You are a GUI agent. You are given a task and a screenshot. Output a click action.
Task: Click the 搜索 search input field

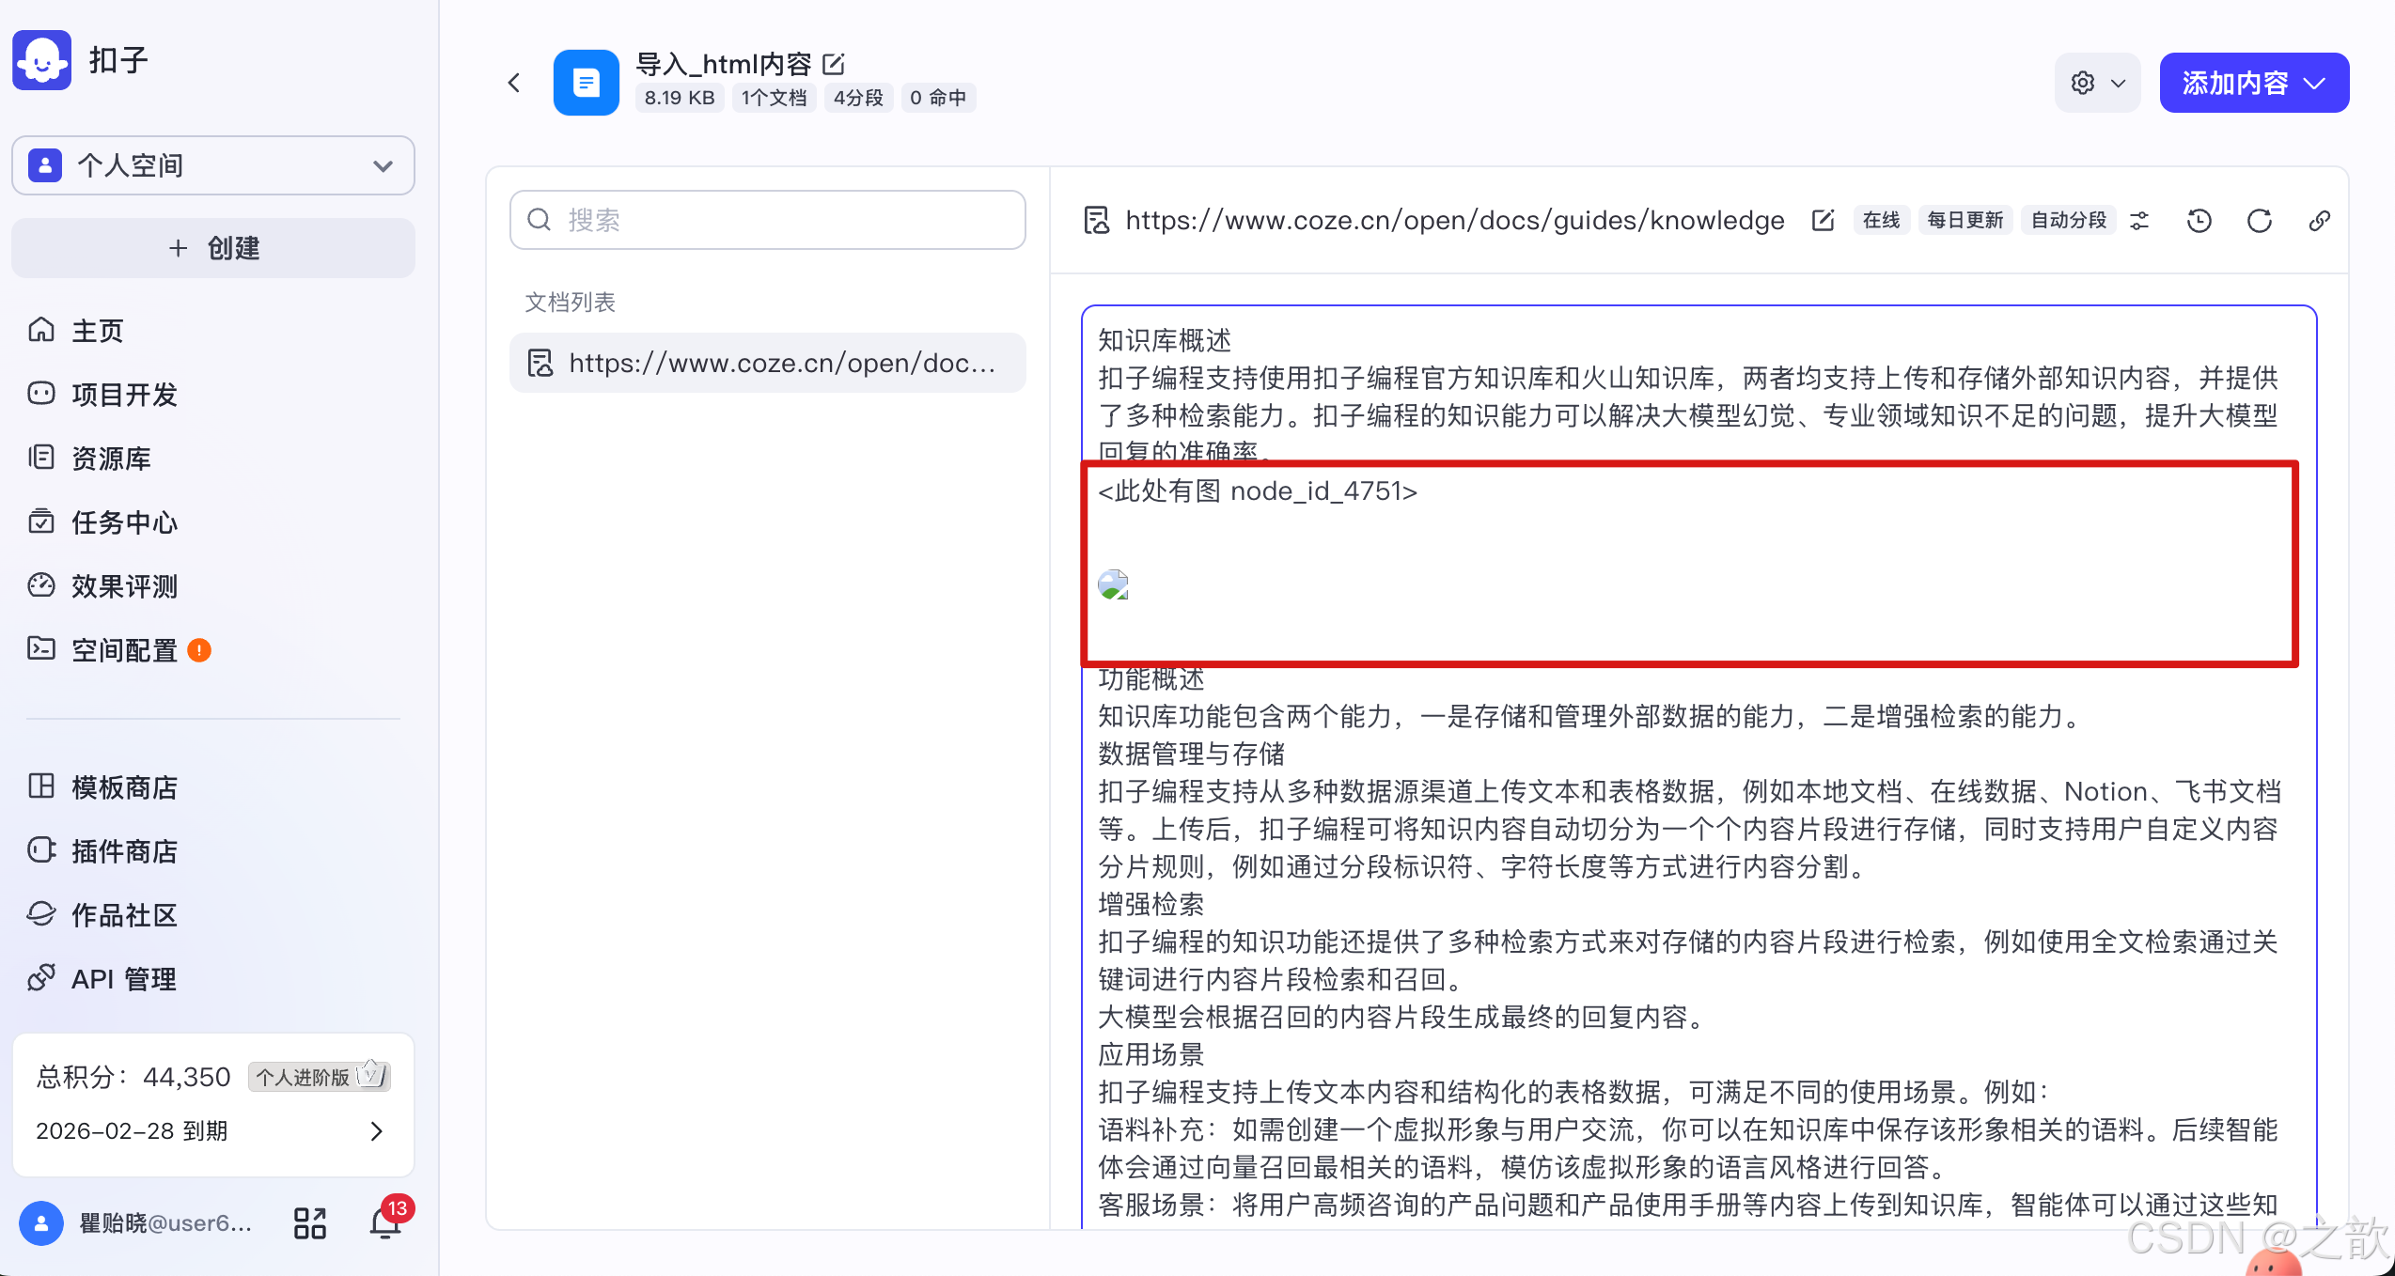pos(767,220)
